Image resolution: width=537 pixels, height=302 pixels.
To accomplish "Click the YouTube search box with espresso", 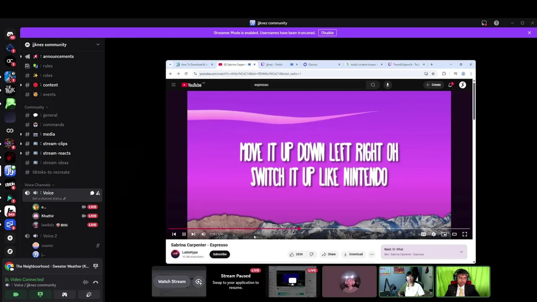I will [x=309, y=85].
